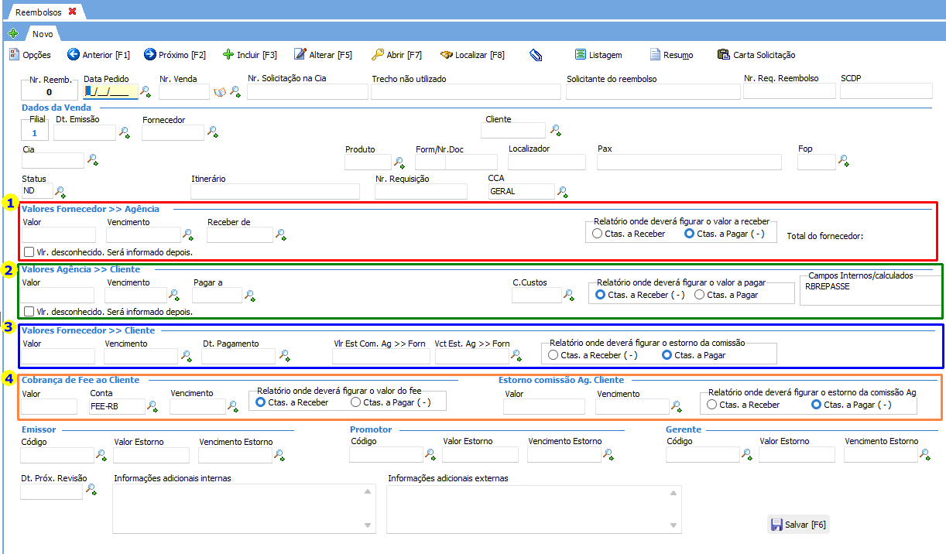Click the Informações adicionais externas text area
The width and height of the screenshot is (946, 554).
click(x=534, y=508)
